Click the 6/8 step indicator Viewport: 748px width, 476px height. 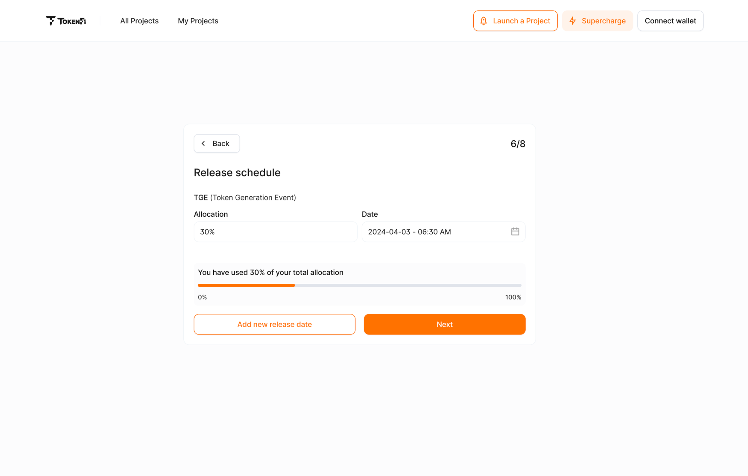(518, 143)
